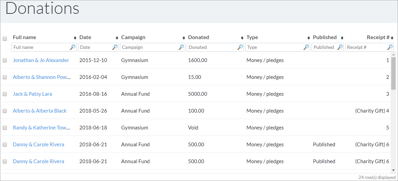
Task: Click the search icon in Published filter
Action: point(340,47)
